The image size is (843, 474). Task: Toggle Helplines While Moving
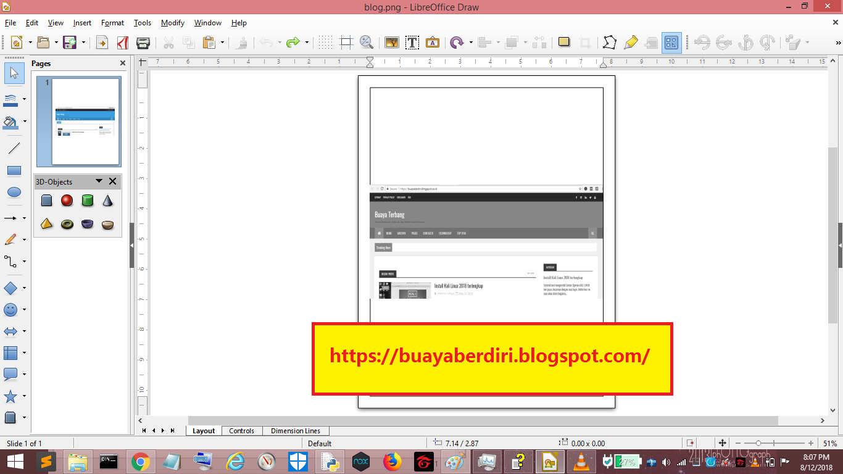coord(346,43)
